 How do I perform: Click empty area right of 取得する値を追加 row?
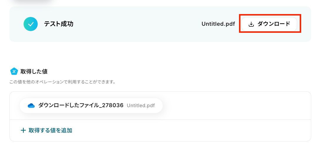coord(192,130)
